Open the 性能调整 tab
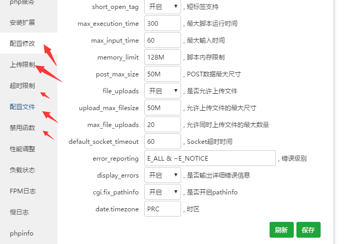Screen dimensions: 348x244 click(x=22, y=149)
